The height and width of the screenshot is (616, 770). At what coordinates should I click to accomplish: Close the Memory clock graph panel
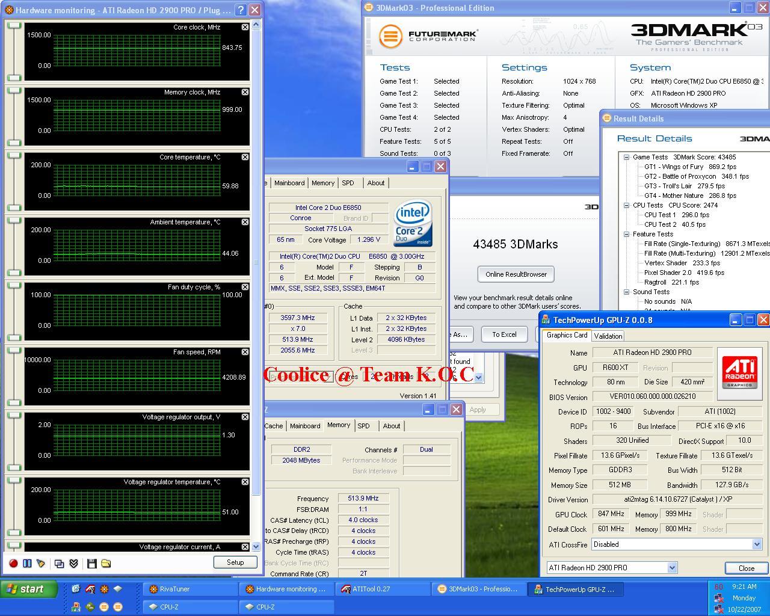click(x=245, y=92)
